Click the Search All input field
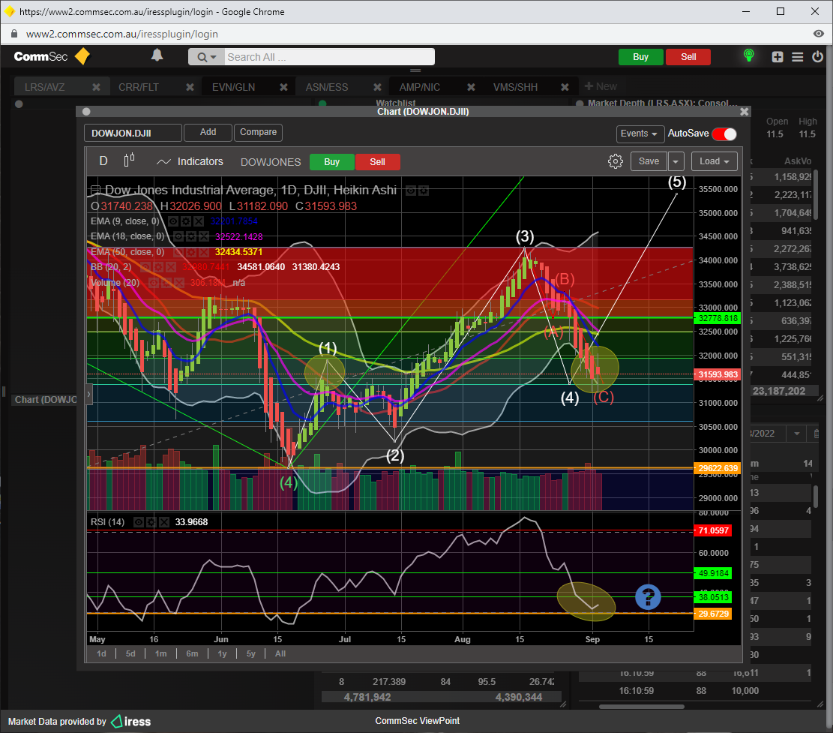The image size is (833, 733). pos(329,57)
